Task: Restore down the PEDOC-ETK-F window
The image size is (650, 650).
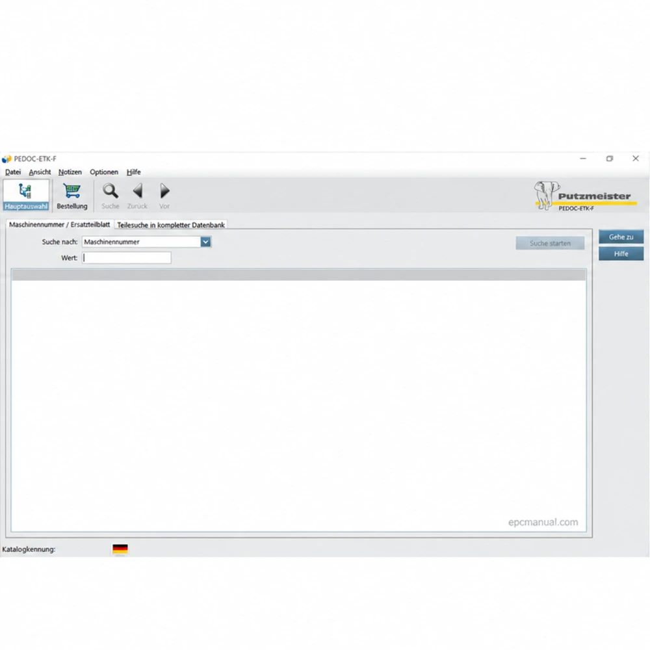Action: (610, 159)
